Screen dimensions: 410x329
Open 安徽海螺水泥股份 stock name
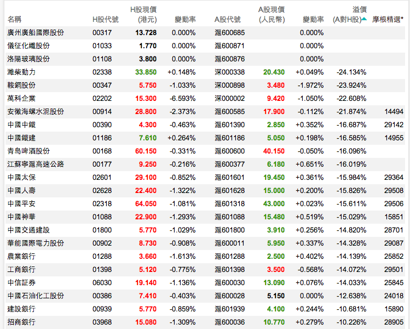pyautogui.click(x=36, y=112)
